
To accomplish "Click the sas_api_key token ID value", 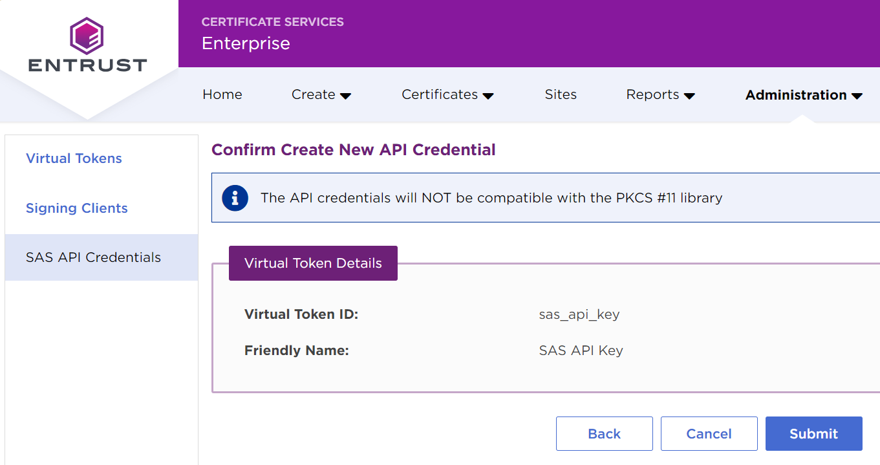I will pyautogui.click(x=579, y=314).
